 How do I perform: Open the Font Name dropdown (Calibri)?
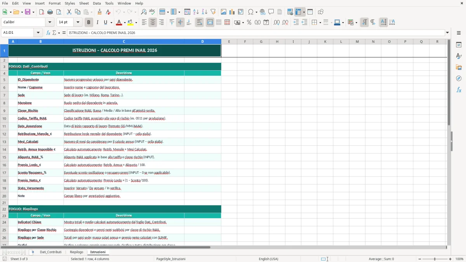tap(49, 23)
